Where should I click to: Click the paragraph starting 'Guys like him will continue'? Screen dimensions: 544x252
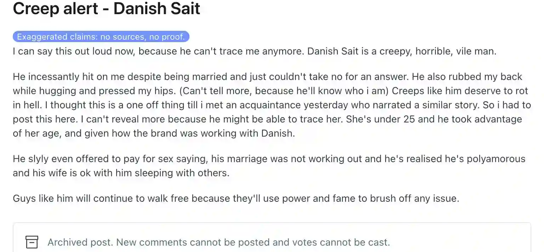click(236, 199)
